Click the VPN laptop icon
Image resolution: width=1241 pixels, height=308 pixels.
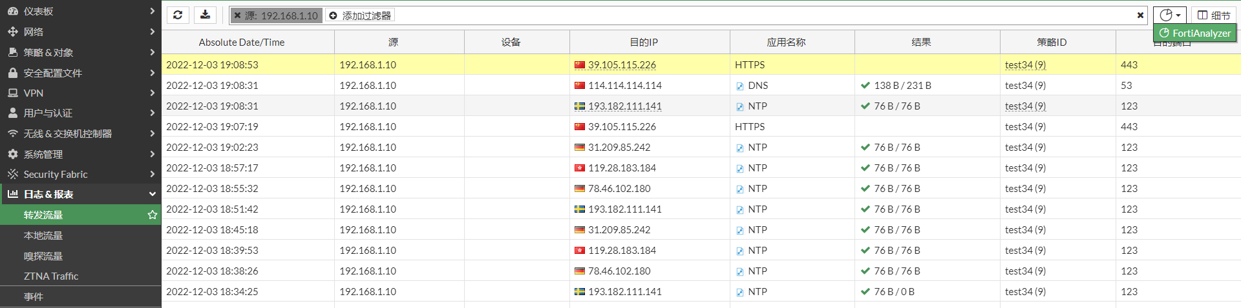pyautogui.click(x=12, y=93)
